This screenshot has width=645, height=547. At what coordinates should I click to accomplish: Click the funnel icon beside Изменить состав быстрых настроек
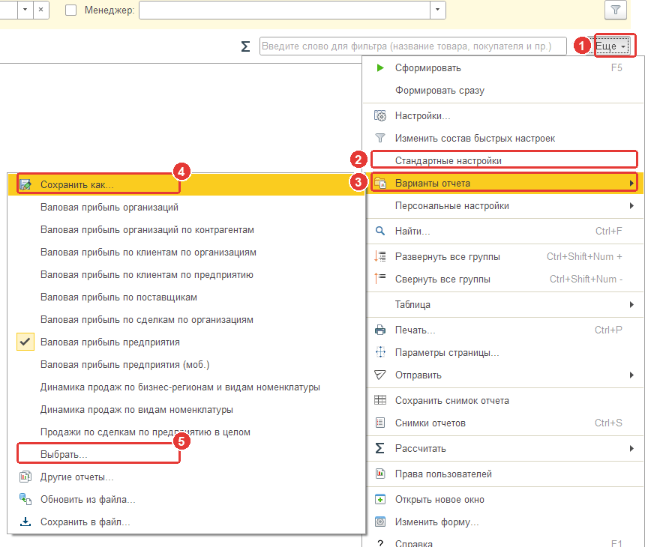(380, 138)
